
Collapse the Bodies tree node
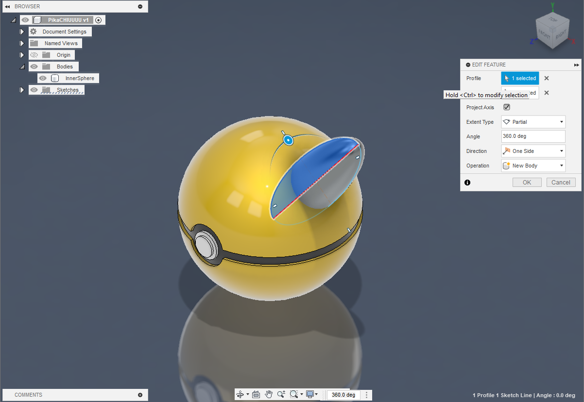[x=22, y=67]
